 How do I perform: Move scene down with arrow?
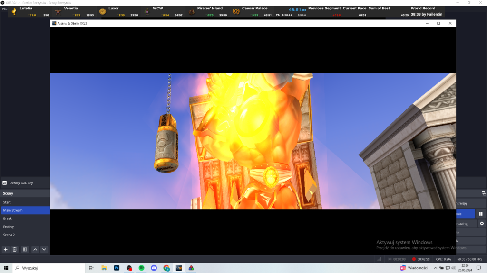click(44, 249)
